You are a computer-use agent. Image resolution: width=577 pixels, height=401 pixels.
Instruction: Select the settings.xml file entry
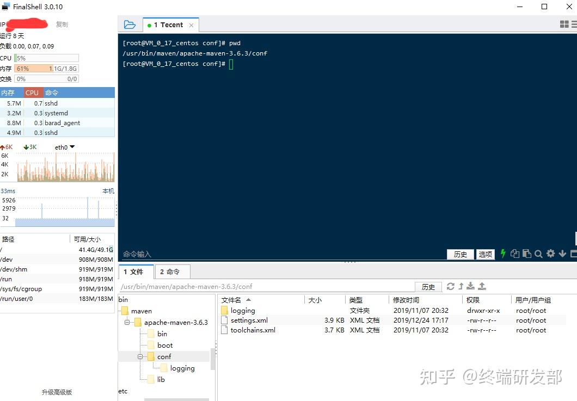pos(248,320)
